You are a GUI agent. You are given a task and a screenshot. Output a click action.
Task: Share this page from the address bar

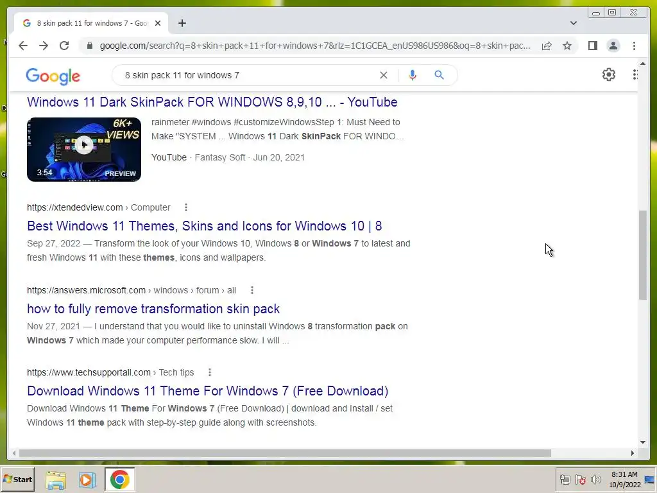[547, 46]
